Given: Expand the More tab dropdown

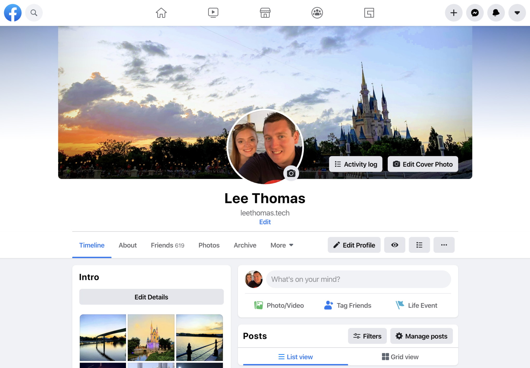Looking at the screenshot, I should tap(282, 245).
